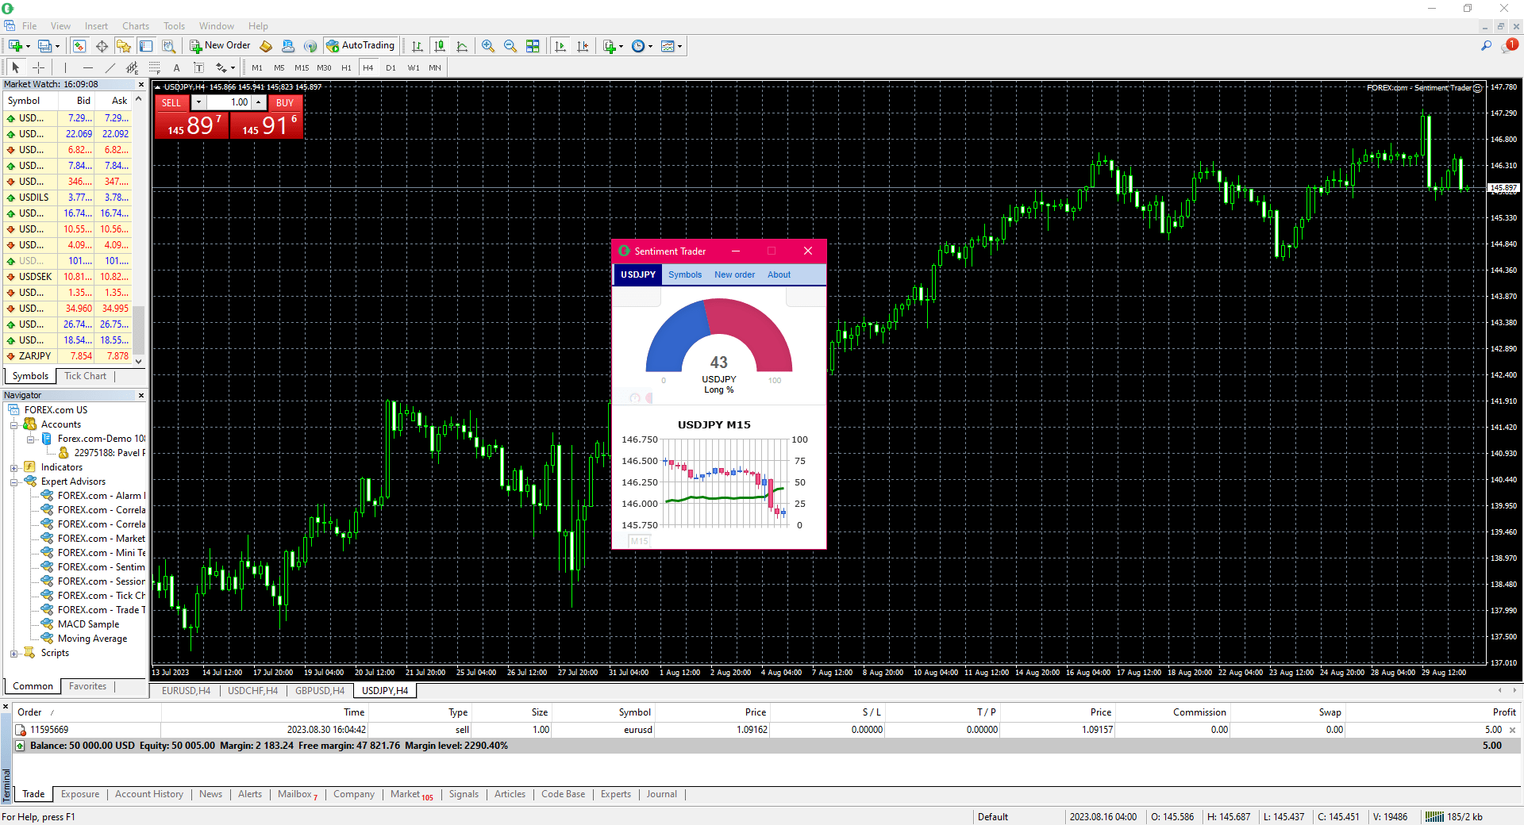Tile the chart windows

pos(533,45)
